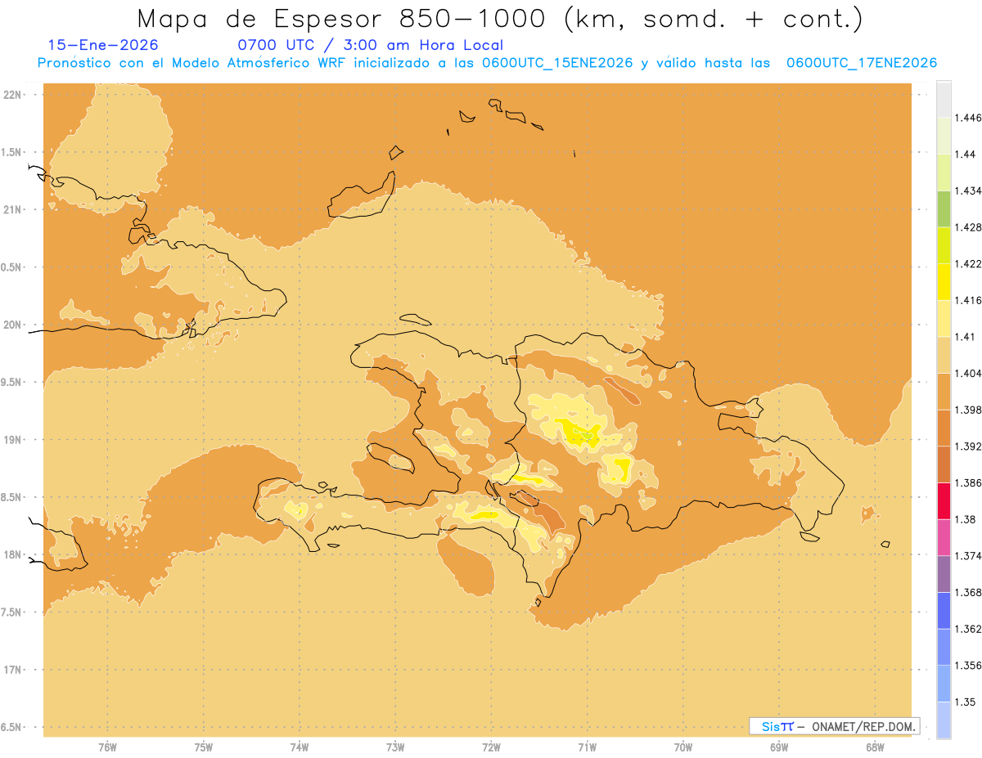Click the '1.356' colorbar value
This screenshot has height=758, width=982.
(967, 665)
